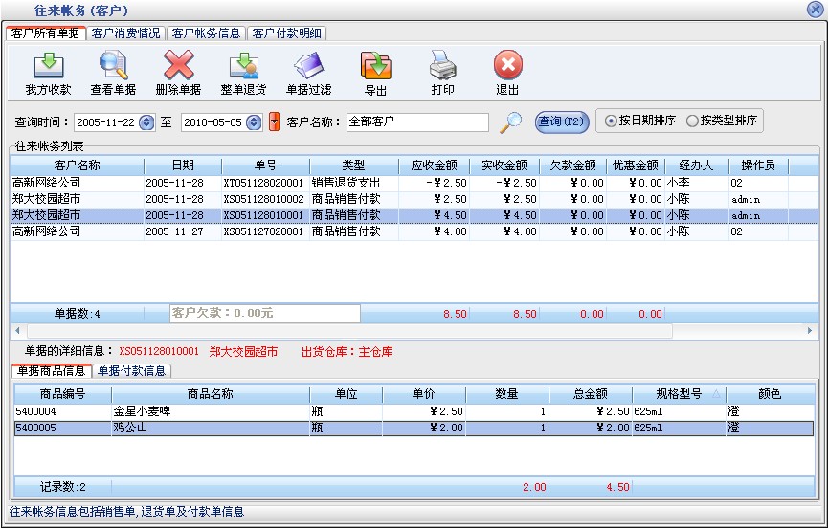
Task: Select the 按类型排序 radio button
Action: pyautogui.click(x=692, y=121)
